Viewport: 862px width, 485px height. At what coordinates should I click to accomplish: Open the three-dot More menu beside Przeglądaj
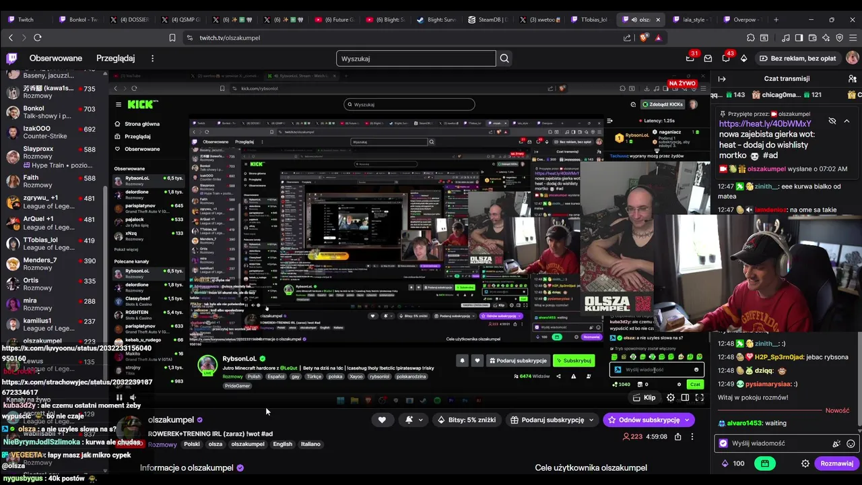152,59
